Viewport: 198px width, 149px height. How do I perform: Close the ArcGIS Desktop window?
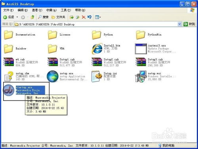point(194,4)
